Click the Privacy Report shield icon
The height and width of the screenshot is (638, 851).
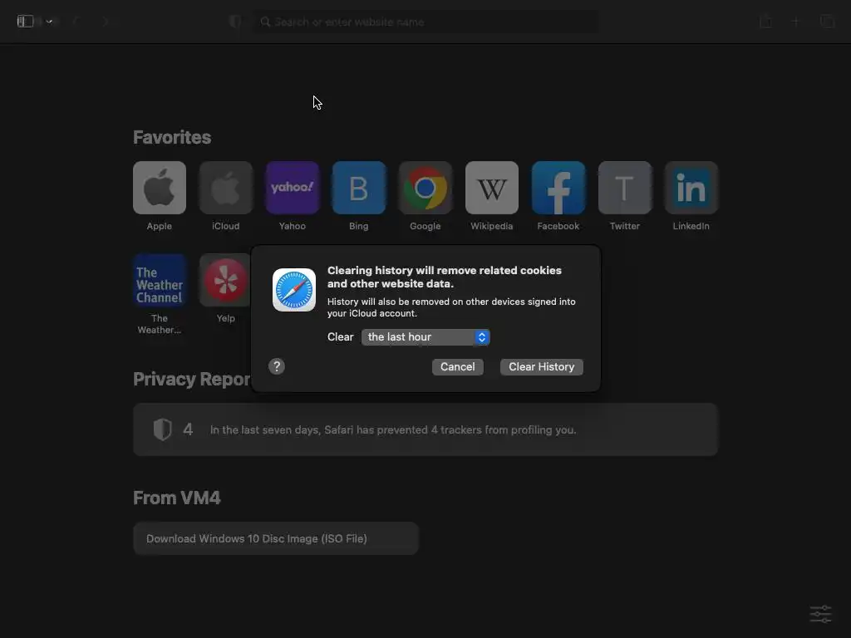coord(162,429)
